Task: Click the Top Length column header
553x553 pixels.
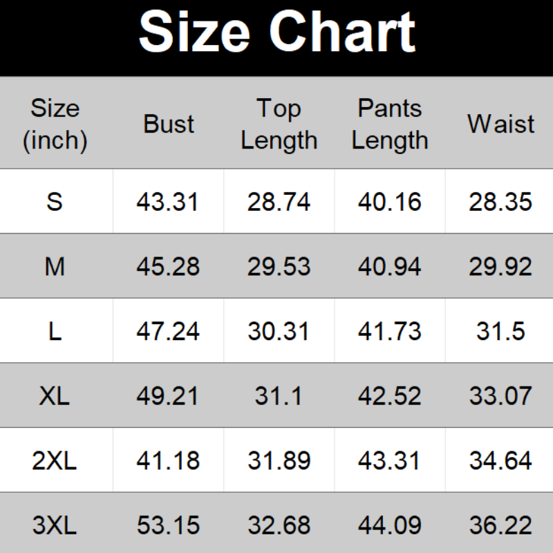Action: pos(279,124)
